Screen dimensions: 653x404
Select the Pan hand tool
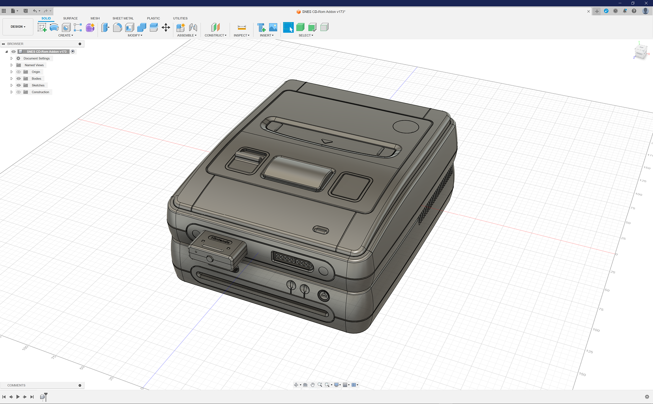[313, 385]
